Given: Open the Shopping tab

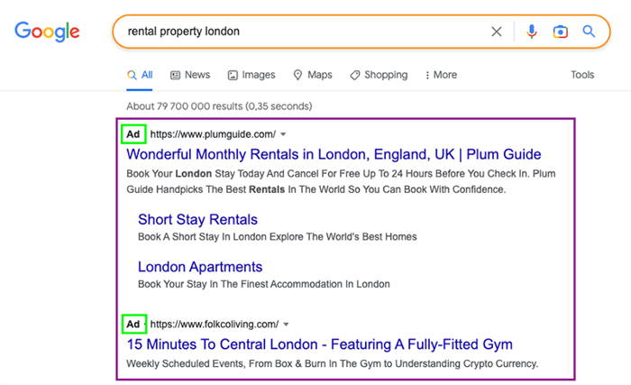Looking at the screenshot, I should click(x=379, y=75).
